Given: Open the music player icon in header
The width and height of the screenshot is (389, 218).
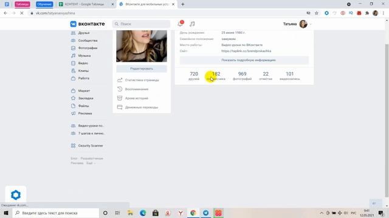Looking at the screenshot, I should 192,24.
